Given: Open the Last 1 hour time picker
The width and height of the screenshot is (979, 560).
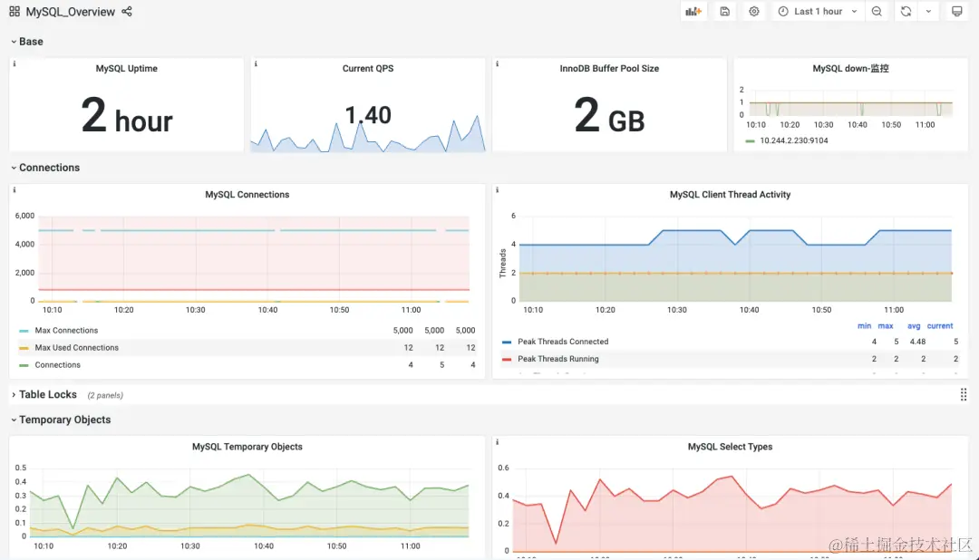Looking at the screenshot, I should pyautogui.click(x=818, y=11).
